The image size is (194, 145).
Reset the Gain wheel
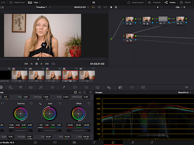(60, 103)
